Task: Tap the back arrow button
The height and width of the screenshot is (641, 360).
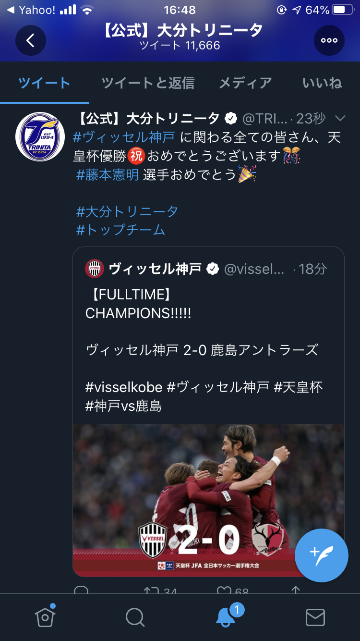Action: point(31,40)
